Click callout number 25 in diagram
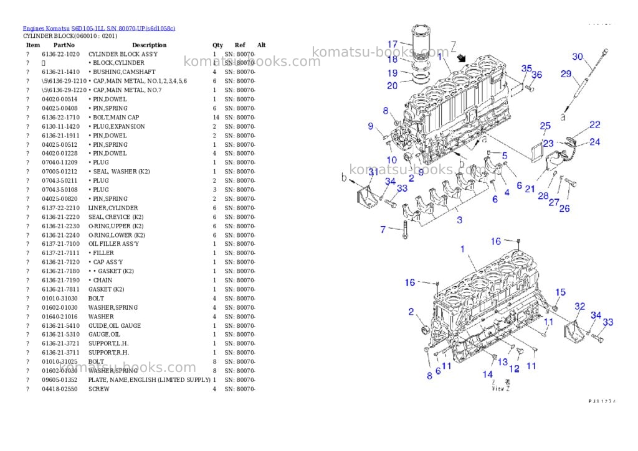This screenshot has width=638, height=451. click(545, 126)
